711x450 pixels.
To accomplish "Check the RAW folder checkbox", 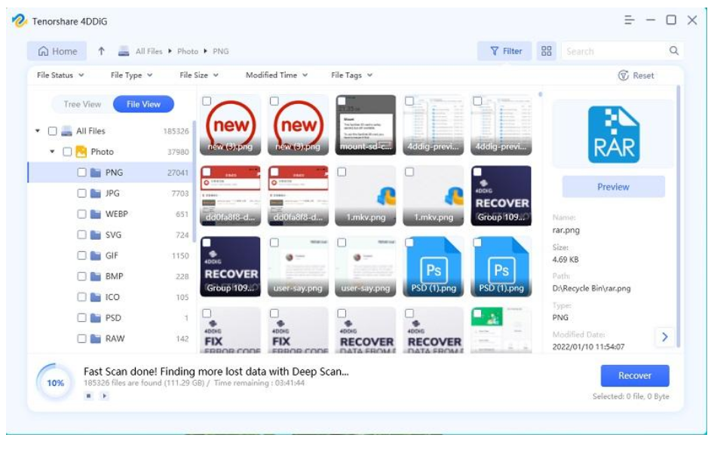I will pyautogui.click(x=81, y=338).
